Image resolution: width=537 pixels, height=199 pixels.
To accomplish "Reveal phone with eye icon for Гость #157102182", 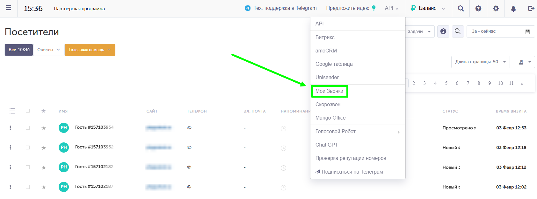I will point(189,167).
